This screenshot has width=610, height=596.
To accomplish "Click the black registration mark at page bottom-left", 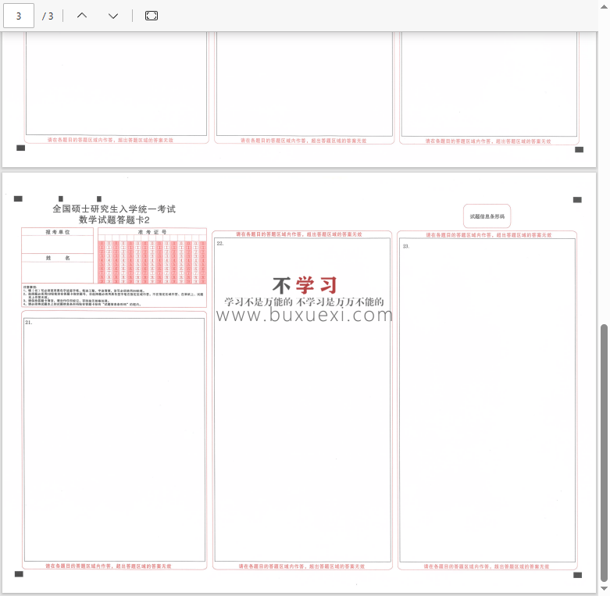I will click(20, 574).
